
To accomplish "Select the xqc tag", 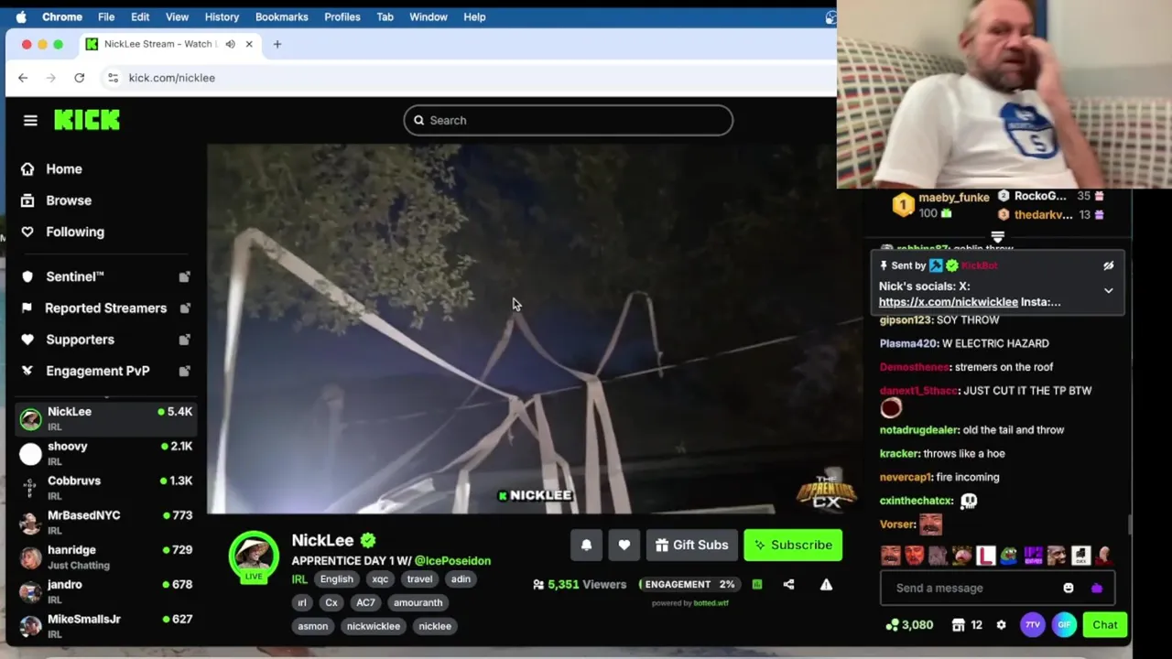I will [x=380, y=578].
